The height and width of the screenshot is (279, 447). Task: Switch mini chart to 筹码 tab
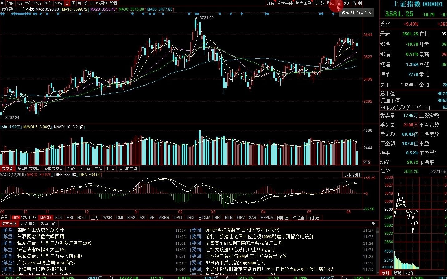pyautogui.click(x=397, y=272)
